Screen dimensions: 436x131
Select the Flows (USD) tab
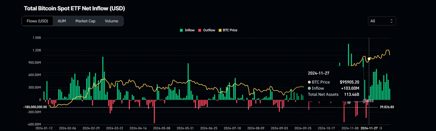(37, 21)
